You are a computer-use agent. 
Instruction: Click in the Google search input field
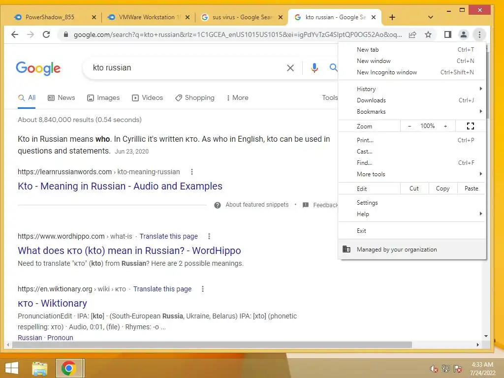[x=187, y=68]
